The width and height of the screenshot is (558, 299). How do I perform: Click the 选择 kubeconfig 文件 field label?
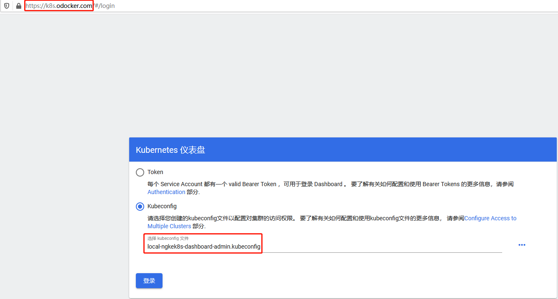[x=168, y=238]
